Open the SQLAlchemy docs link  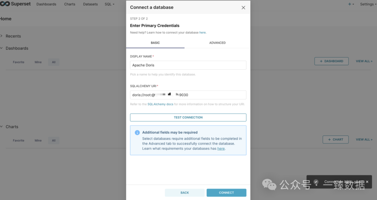(x=160, y=104)
